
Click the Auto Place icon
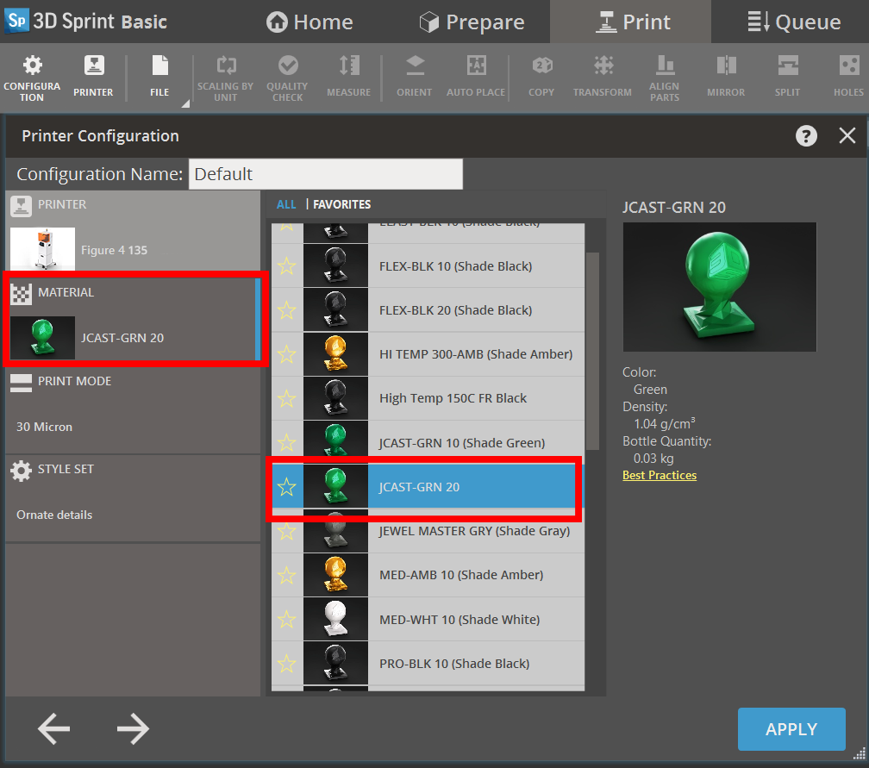click(475, 76)
